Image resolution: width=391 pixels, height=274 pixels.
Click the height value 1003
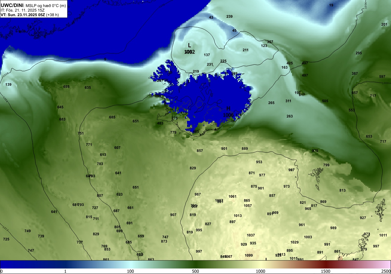click(x=308, y=237)
